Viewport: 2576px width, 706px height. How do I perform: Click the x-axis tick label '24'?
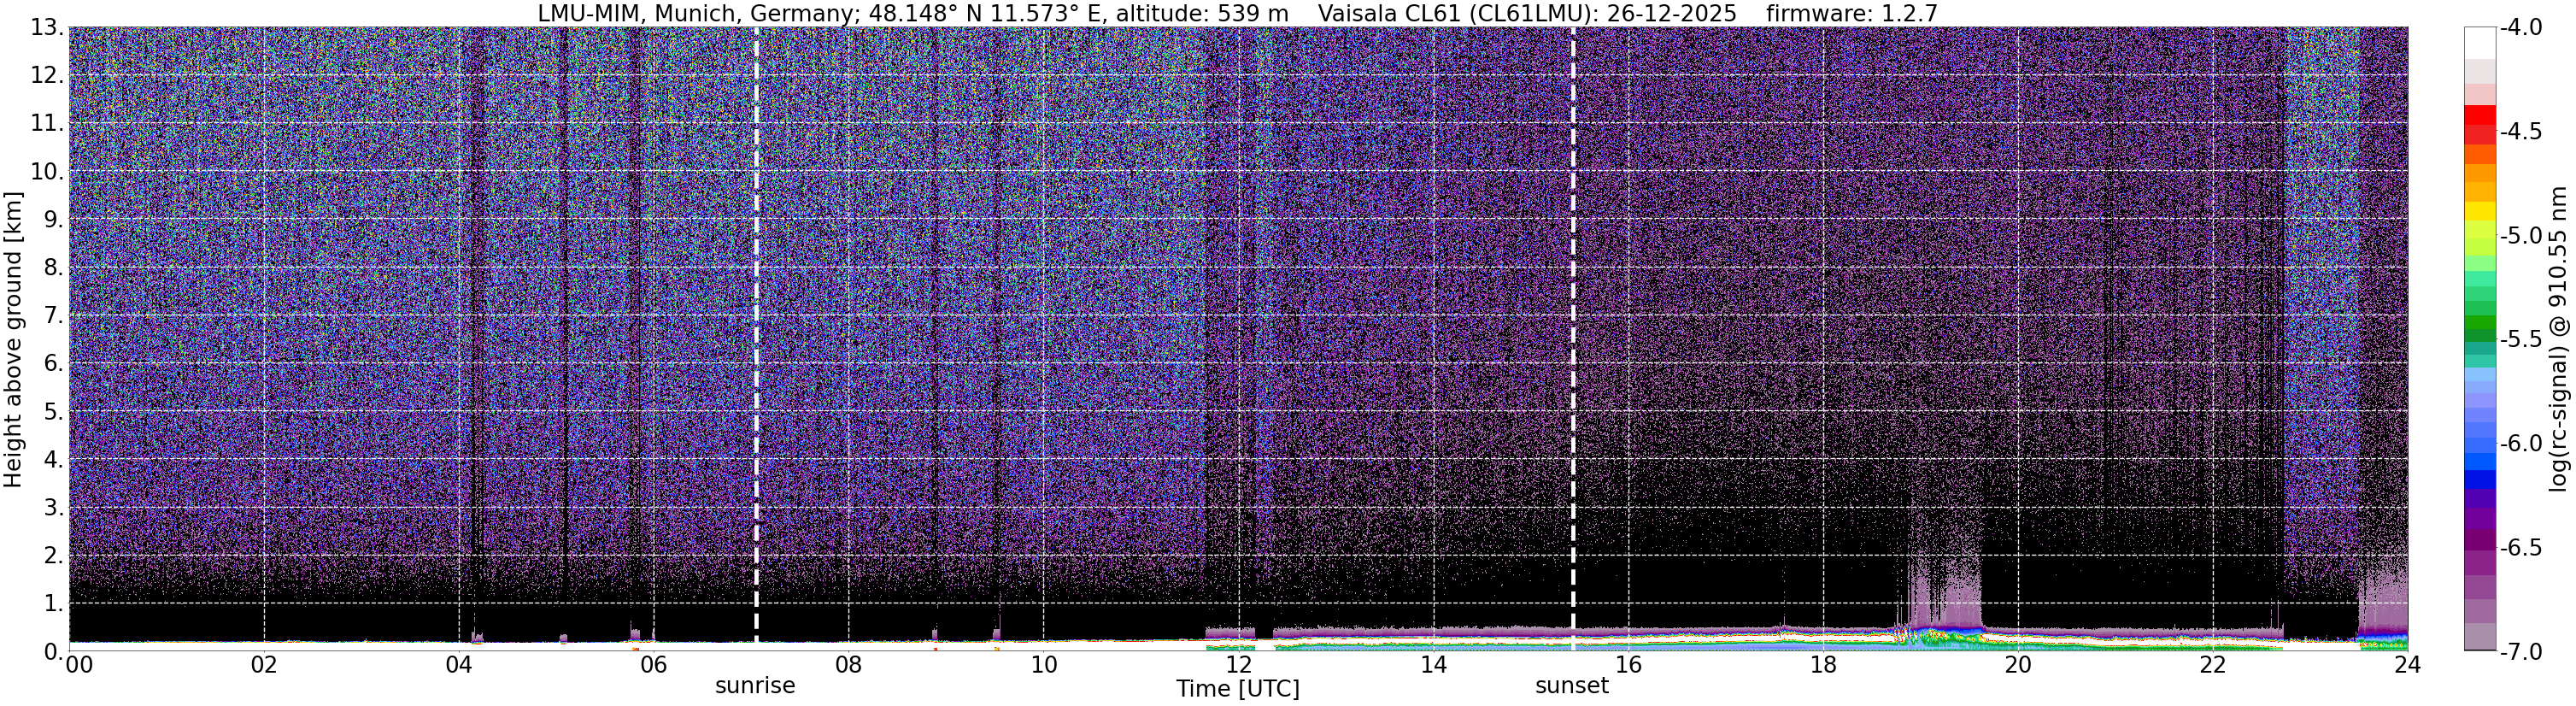coord(2407,665)
